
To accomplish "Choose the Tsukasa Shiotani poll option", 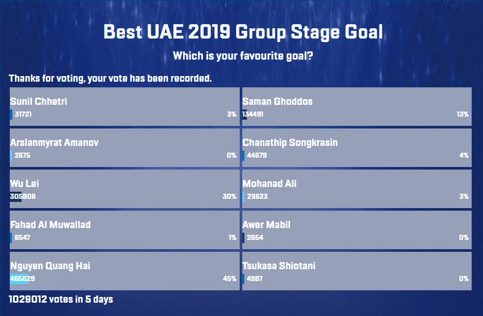I will [x=356, y=271].
